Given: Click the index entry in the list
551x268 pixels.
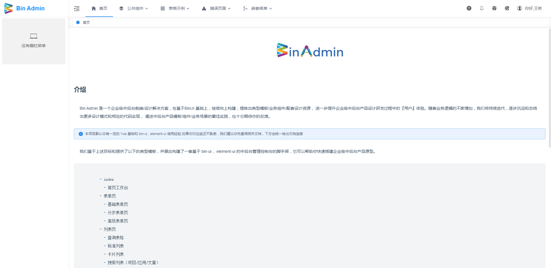Looking at the screenshot, I should click(109, 180).
